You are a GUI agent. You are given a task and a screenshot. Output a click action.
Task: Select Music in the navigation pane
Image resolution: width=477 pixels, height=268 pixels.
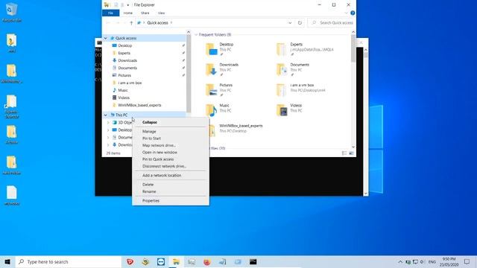point(122,90)
